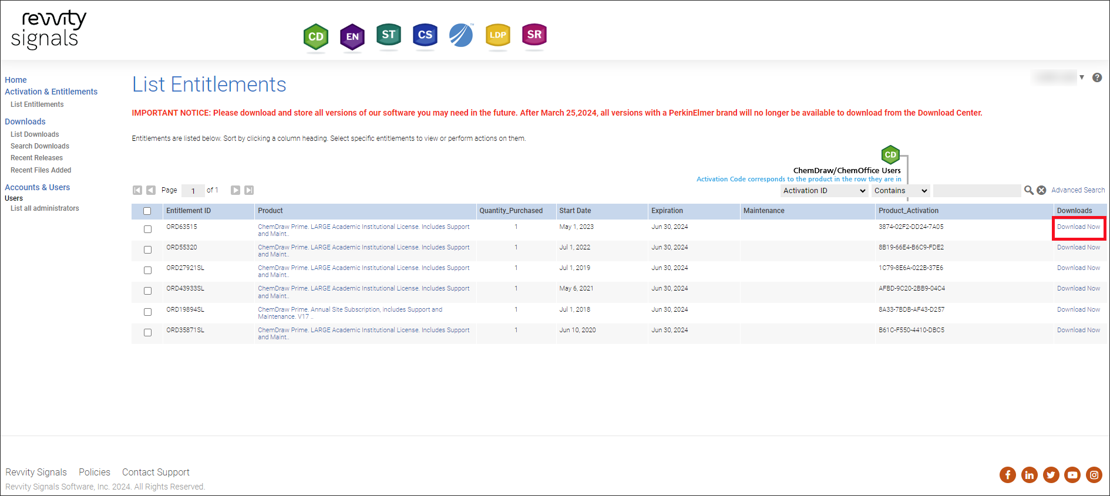This screenshot has width=1110, height=496.
Task: Select the teal ST product icon
Action: (x=389, y=35)
